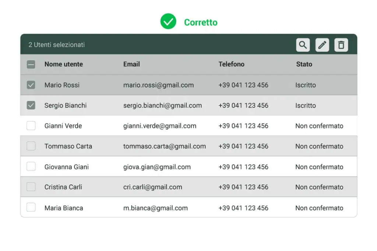Uncheck the Mario Rossi checkbox

click(31, 85)
